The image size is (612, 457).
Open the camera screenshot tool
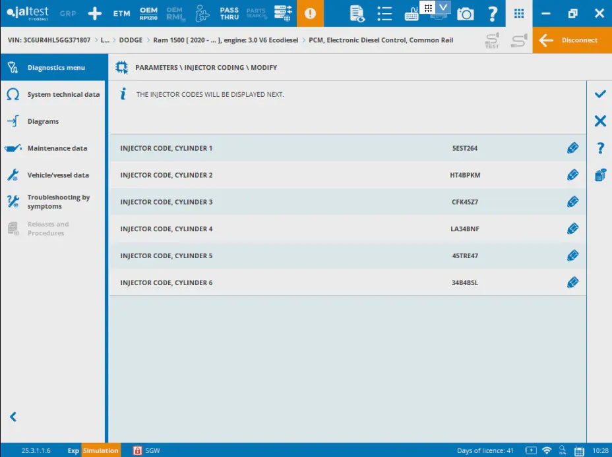[466, 13]
